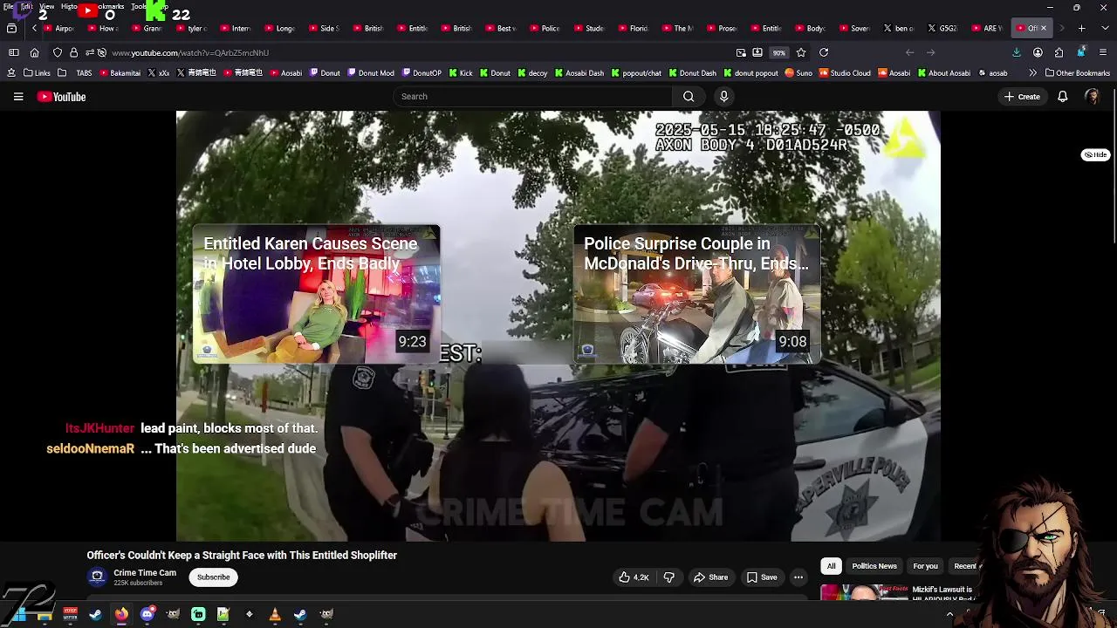
Task: Start voice search with microphone icon
Action: [x=723, y=97]
